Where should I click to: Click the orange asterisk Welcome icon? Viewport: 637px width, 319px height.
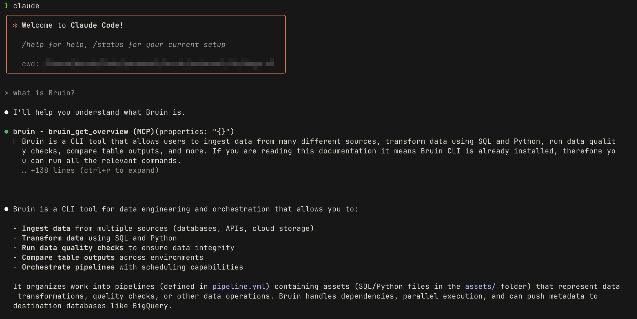coord(15,25)
